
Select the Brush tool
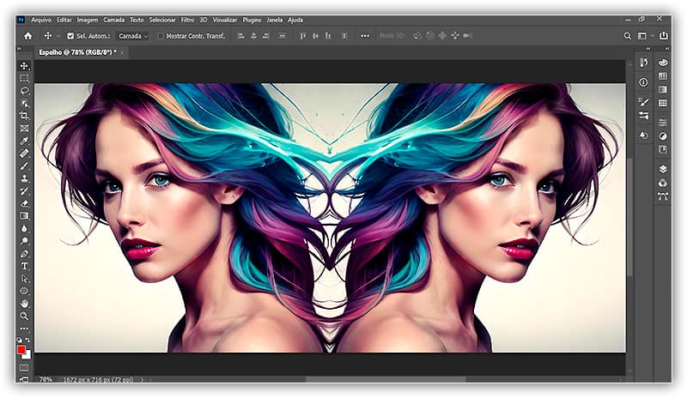pos(24,166)
